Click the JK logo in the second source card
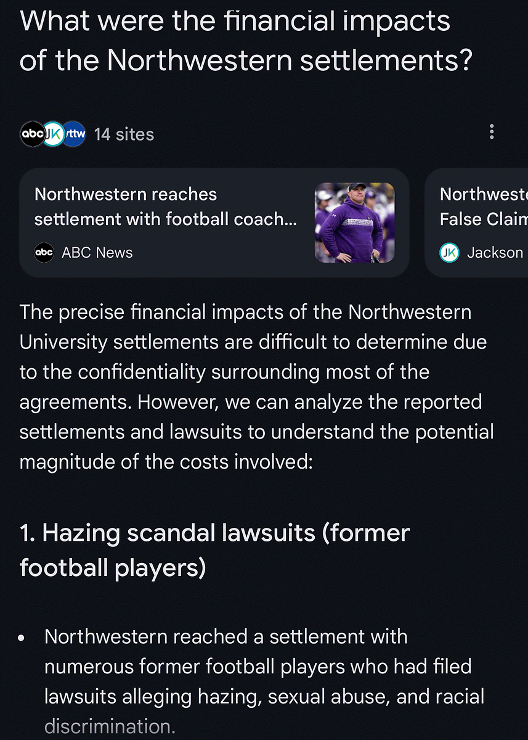This screenshot has width=528, height=740. (x=449, y=252)
